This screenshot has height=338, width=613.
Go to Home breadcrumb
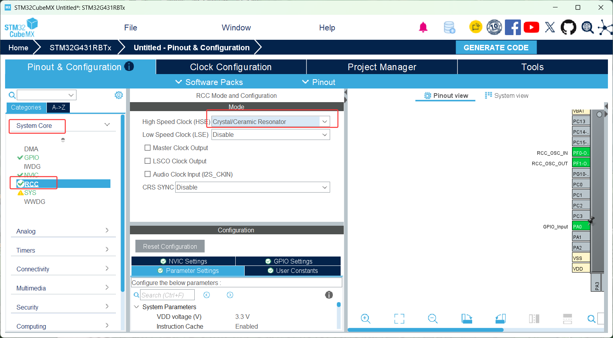coord(18,48)
